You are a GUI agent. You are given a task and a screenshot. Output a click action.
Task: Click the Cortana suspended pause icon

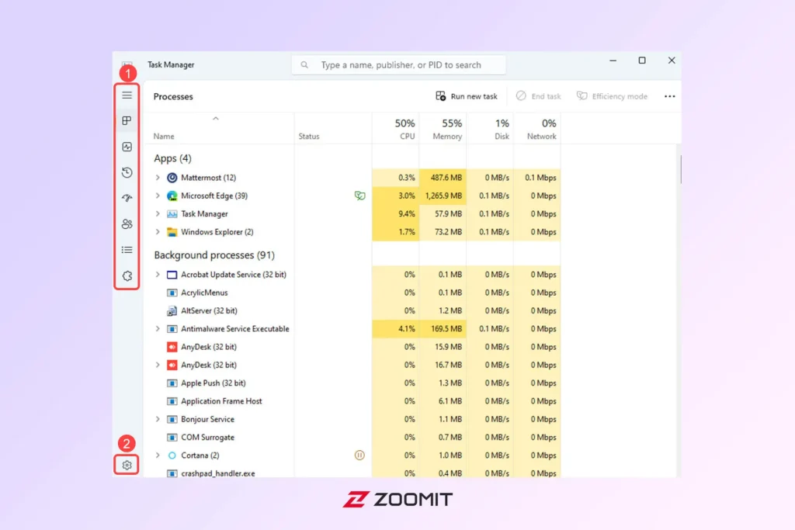click(x=359, y=455)
